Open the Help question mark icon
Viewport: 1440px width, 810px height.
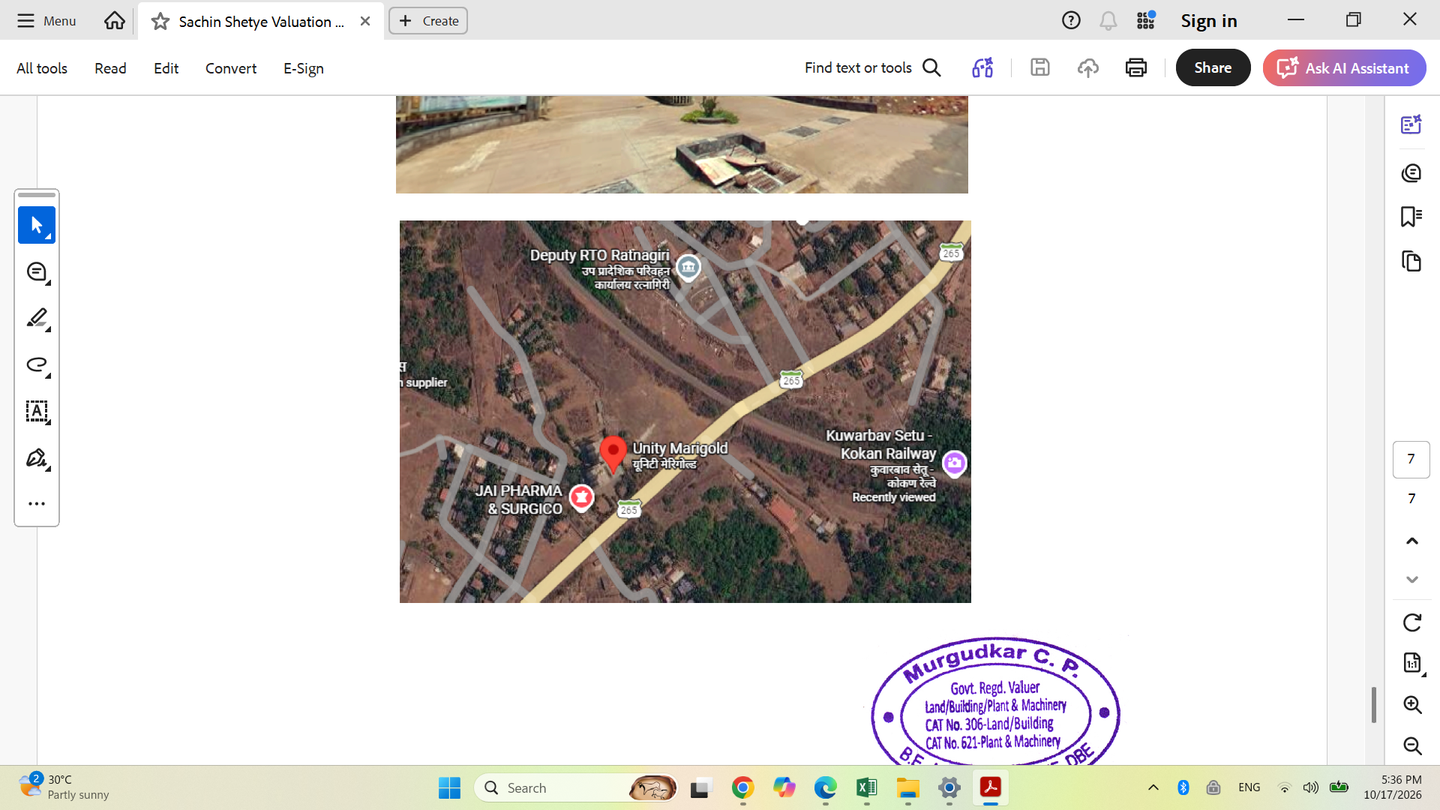click(x=1071, y=20)
